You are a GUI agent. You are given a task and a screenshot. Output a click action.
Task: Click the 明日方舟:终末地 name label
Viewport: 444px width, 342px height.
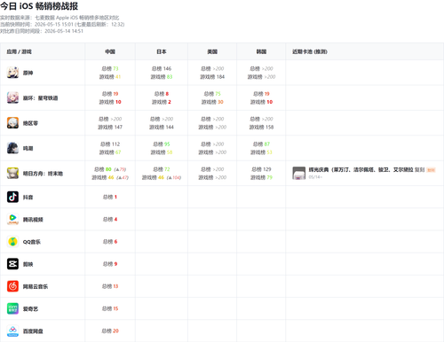43,174
